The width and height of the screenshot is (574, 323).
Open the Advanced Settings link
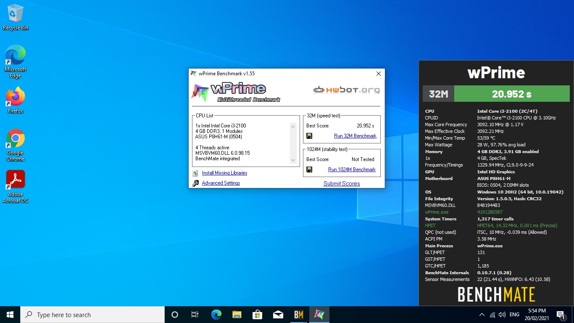pyautogui.click(x=221, y=183)
